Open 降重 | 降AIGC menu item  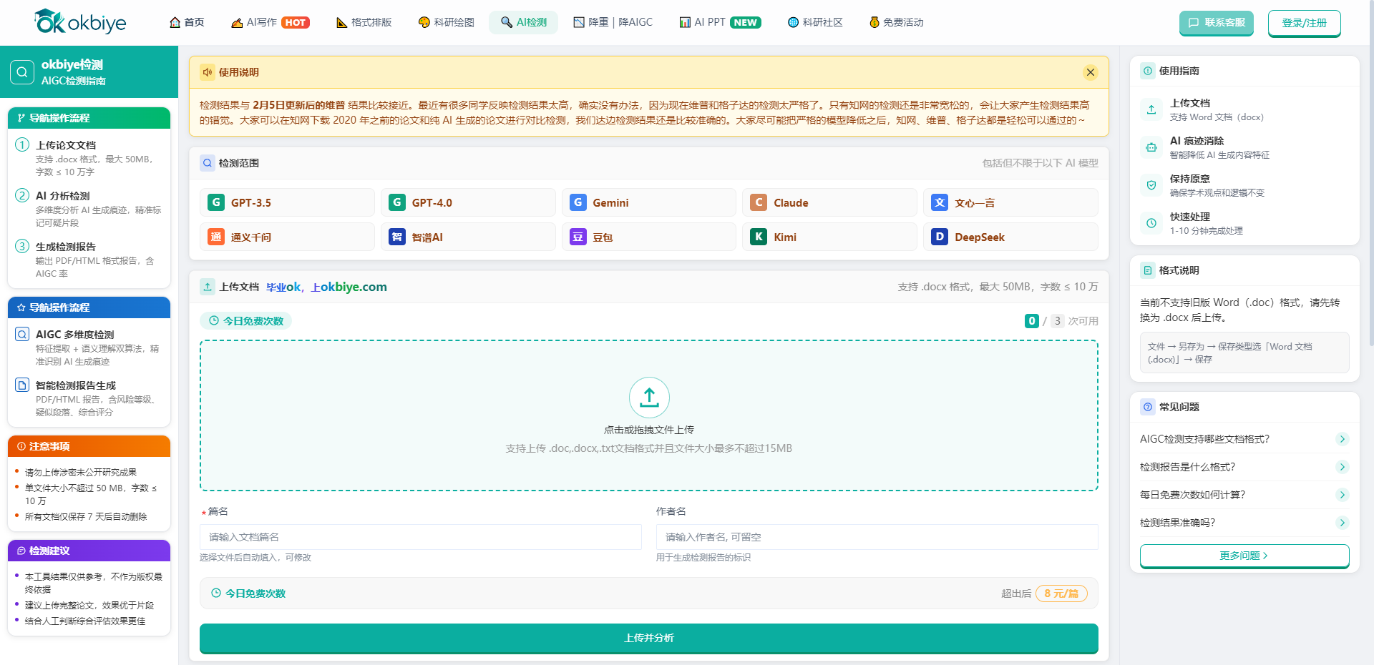613,22
